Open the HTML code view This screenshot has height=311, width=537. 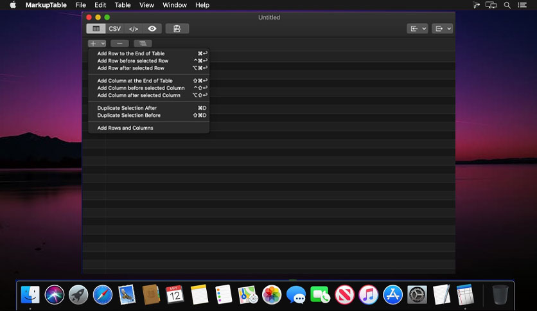[x=134, y=29]
